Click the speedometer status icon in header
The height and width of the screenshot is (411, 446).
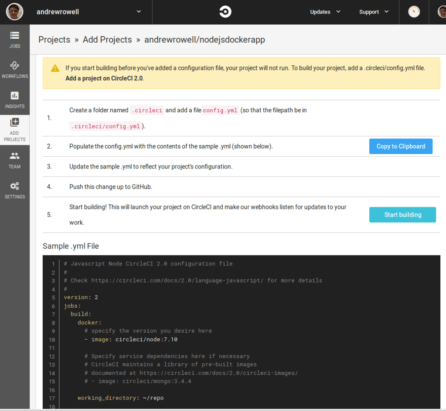[x=414, y=12]
